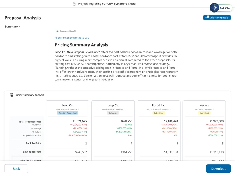The width and height of the screenshot is (235, 176).
Task: Click the Download button
Action: 218,168
